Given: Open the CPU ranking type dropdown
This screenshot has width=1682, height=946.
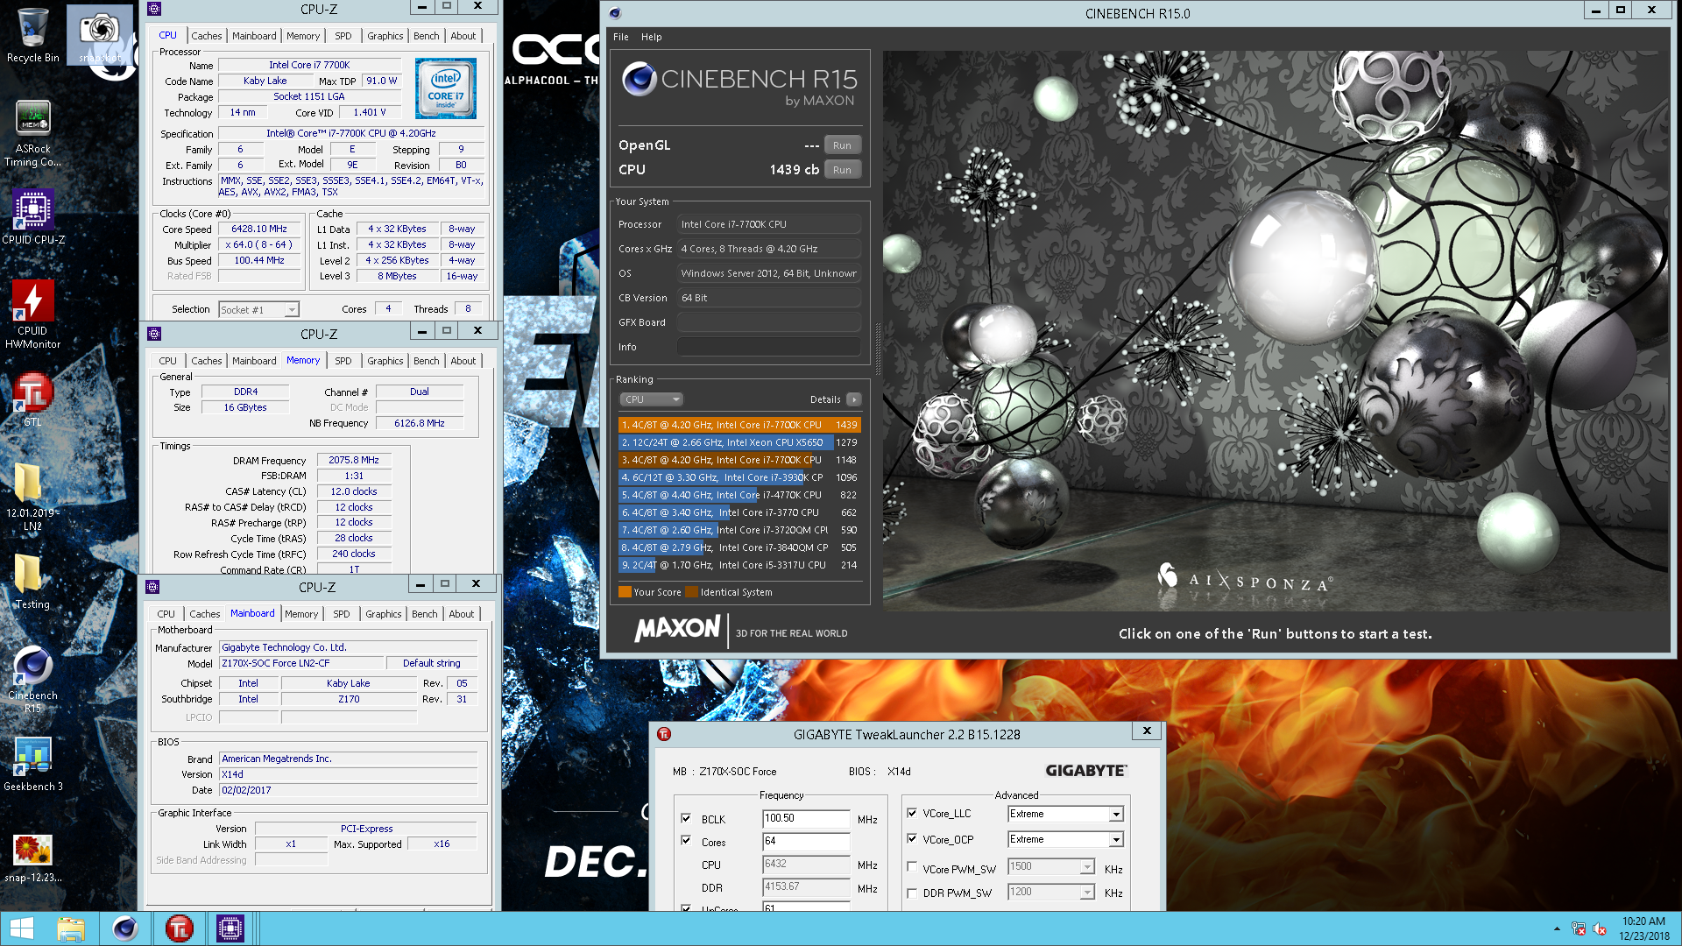Looking at the screenshot, I should click(x=651, y=399).
